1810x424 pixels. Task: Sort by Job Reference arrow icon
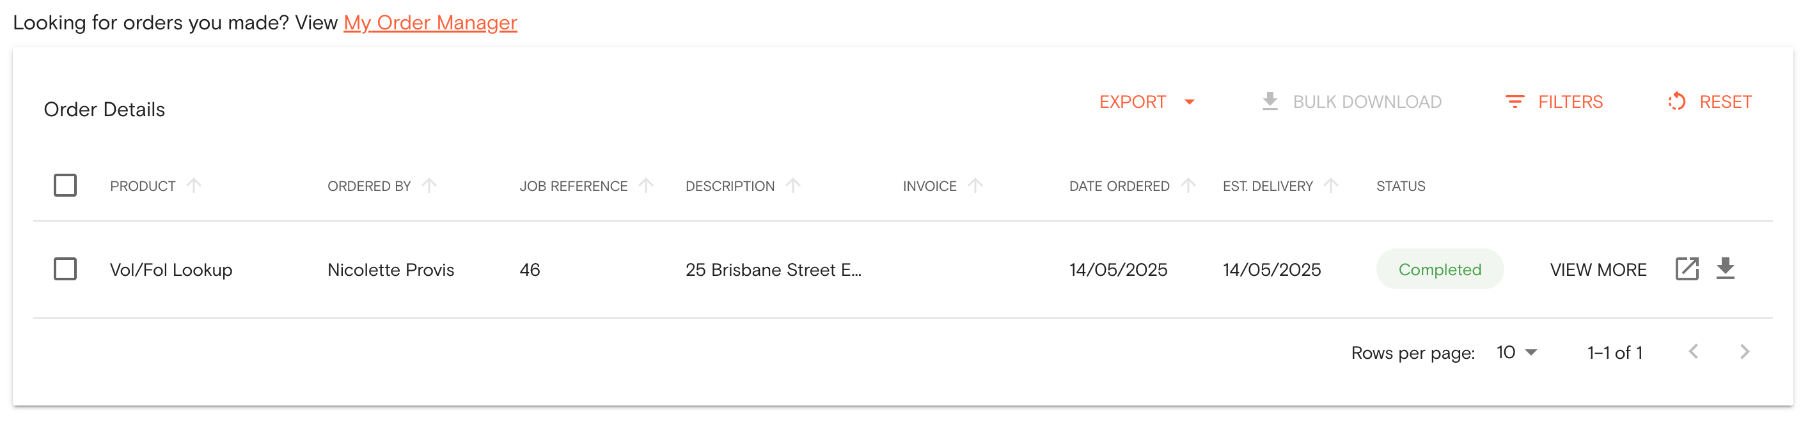[646, 185]
